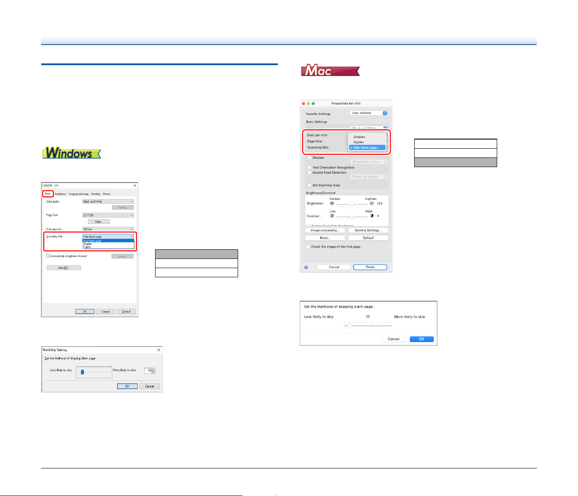Viewport: 578px width, 496px height.
Task: Choose Duplex in Windows Scanning Side list
Action: (108, 247)
